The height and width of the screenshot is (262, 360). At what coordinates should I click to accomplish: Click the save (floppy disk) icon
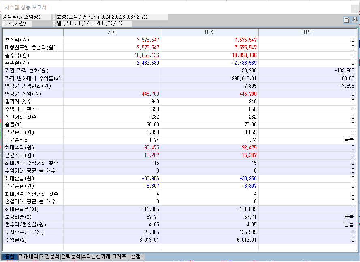347,20
